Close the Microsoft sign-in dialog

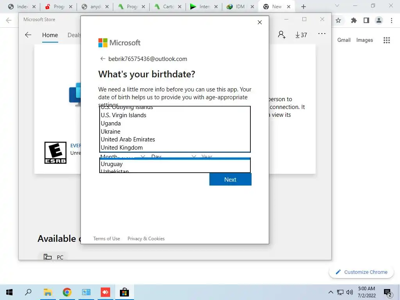tap(259, 22)
